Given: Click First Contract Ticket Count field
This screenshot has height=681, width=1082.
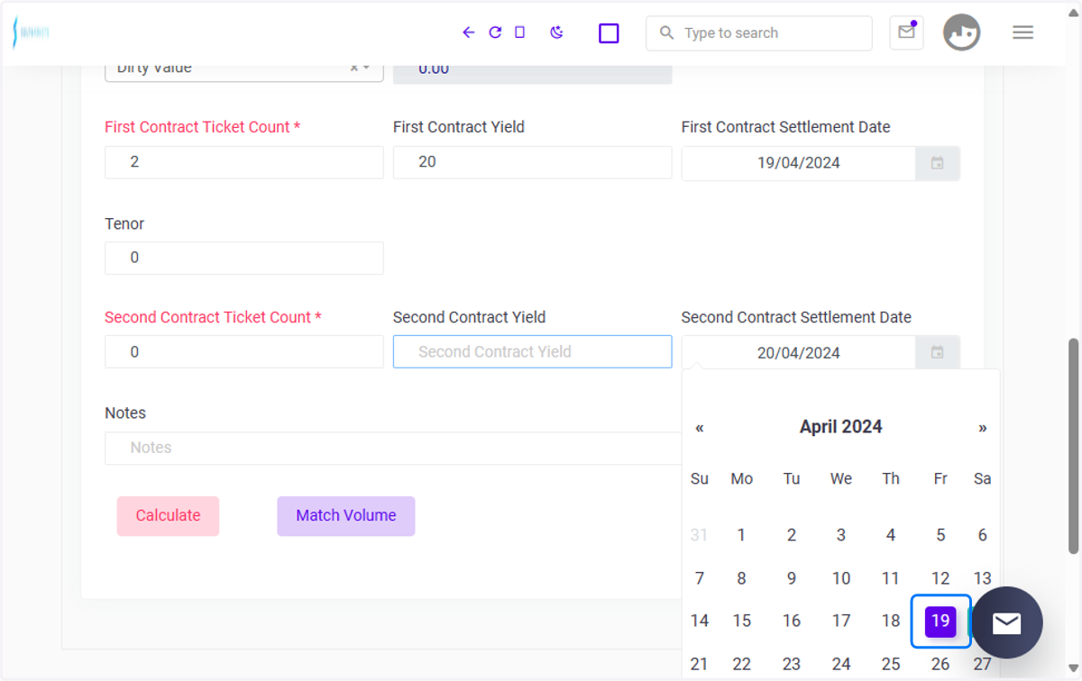Looking at the screenshot, I should (244, 162).
